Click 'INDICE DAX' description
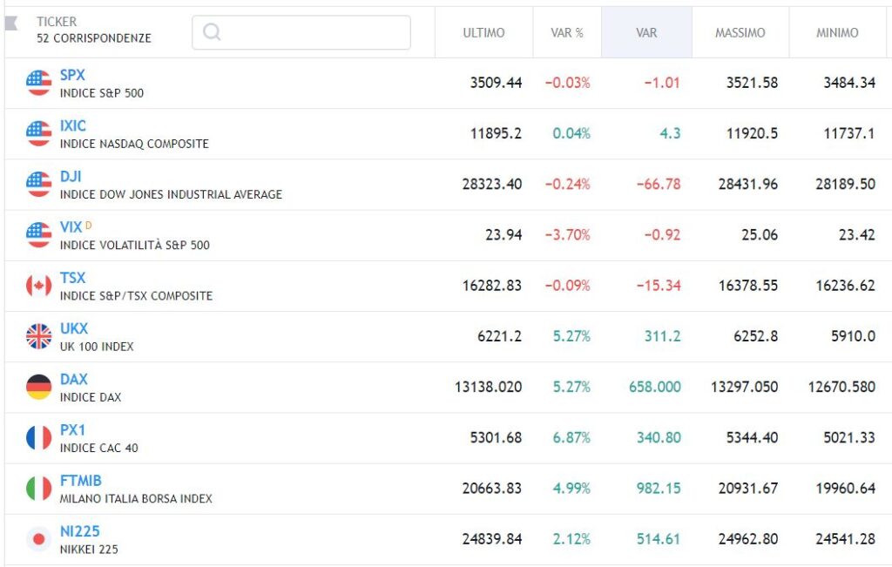Screen dimensions: 892x567 tap(91, 397)
